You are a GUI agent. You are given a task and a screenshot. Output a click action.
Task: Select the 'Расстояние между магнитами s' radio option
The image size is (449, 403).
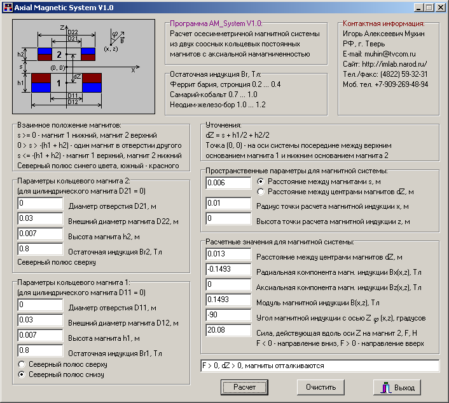point(261,182)
